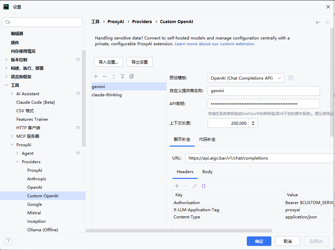Switch to the 聊天补全 tab

click(182, 139)
